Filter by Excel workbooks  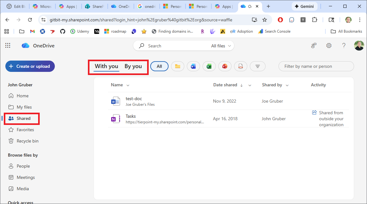209,66
